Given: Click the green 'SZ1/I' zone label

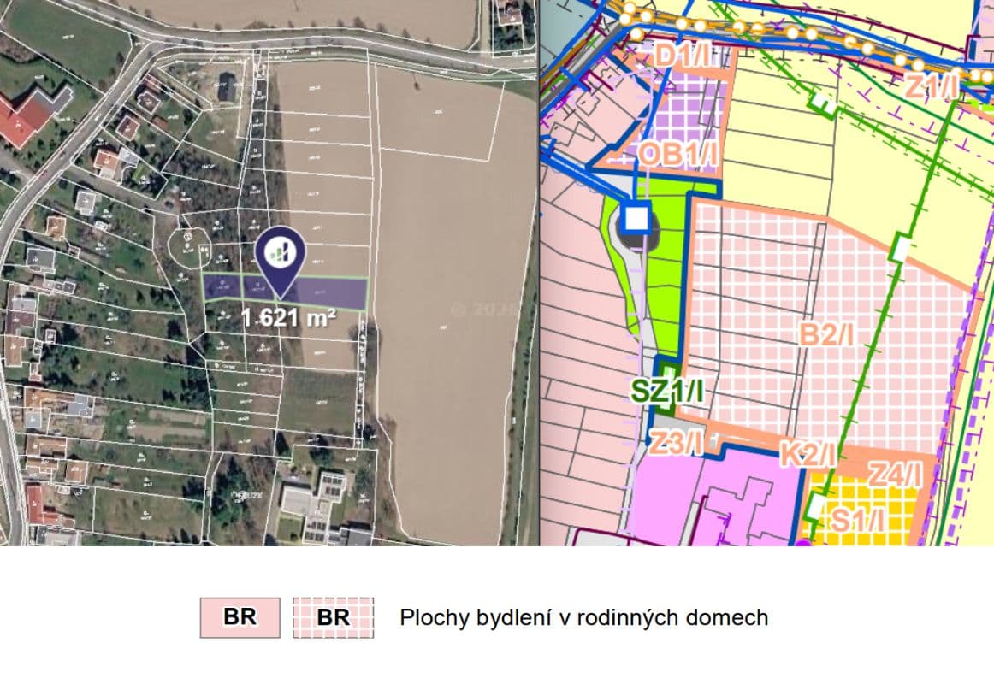Looking at the screenshot, I should coord(666,392).
